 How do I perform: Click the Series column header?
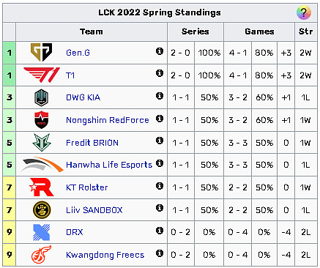point(196,31)
